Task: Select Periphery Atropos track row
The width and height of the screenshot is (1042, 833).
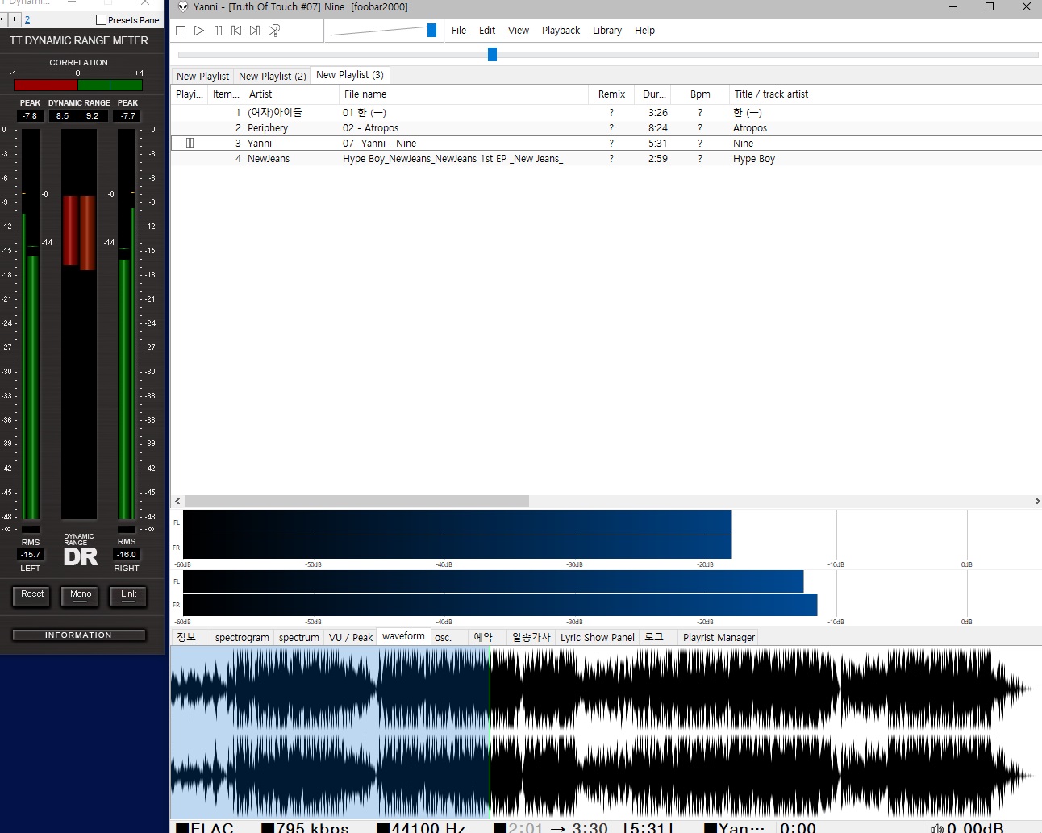Action: click(x=606, y=128)
